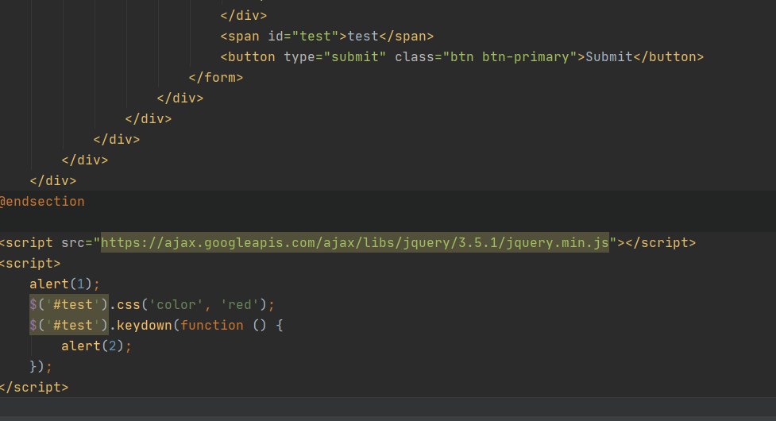Click the }); closing line

41,366
